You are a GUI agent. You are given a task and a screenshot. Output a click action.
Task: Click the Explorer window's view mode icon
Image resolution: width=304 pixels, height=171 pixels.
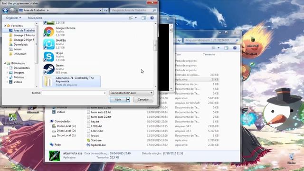(x=214, y=47)
